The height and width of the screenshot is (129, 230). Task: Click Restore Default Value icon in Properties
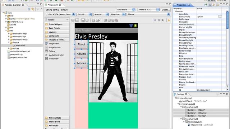[x=217, y=5]
